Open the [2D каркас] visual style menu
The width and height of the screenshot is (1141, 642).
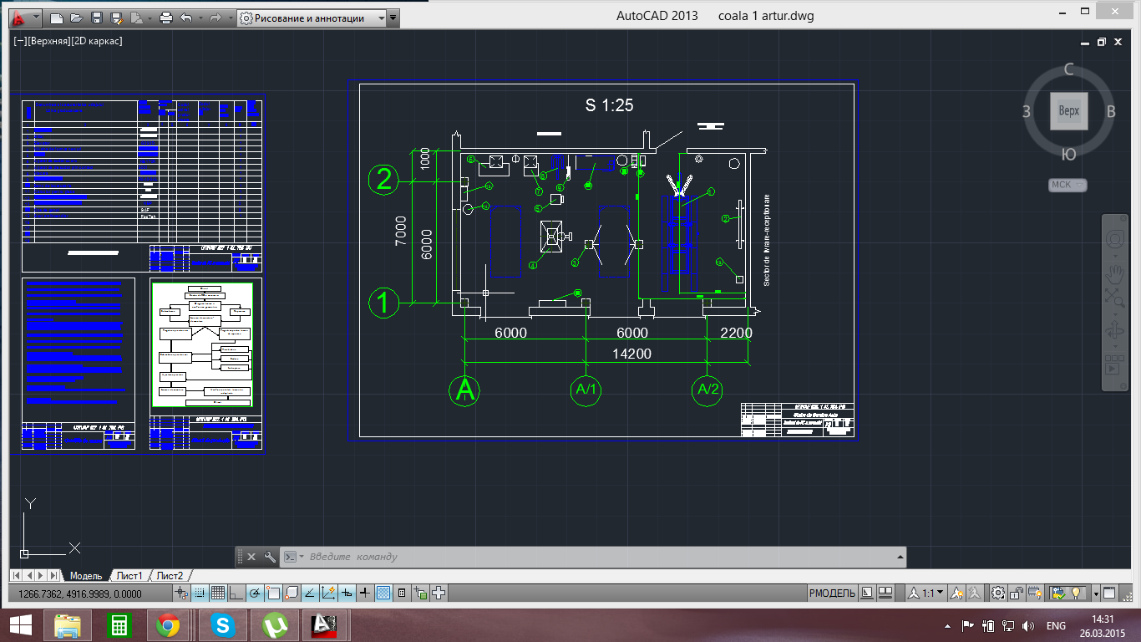97,41
